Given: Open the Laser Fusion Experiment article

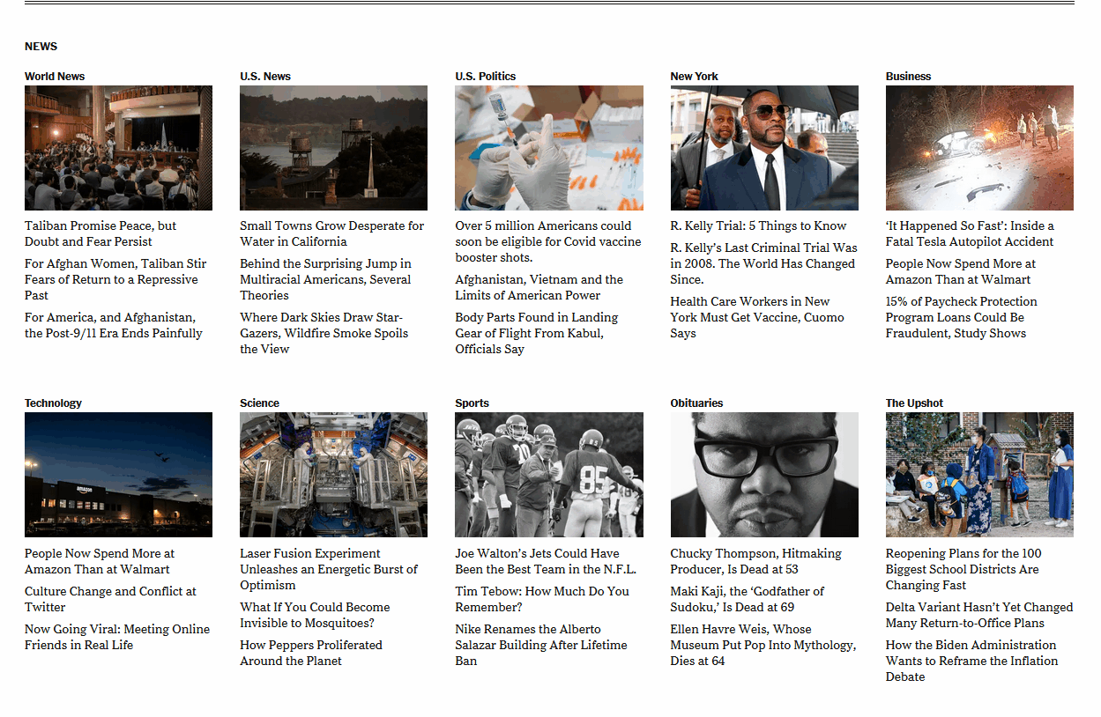Looking at the screenshot, I should (328, 569).
